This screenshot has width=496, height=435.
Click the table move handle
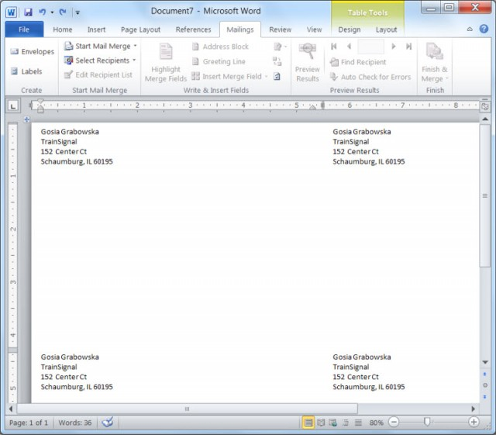[x=27, y=119]
